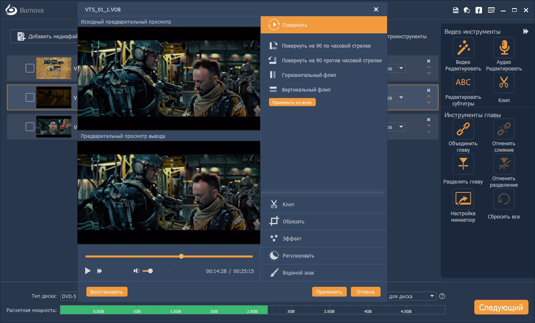Open the Facebook icon in title bar
This screenshot has height=323, width=535.
tap(479, 10)
